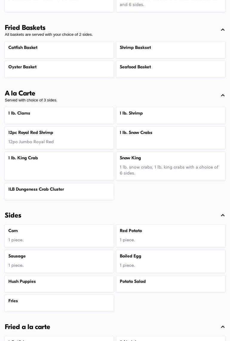This screenshot has width=230, height=341.
Task: Pick the Seafood Basket item
Action: coord(171,69)
